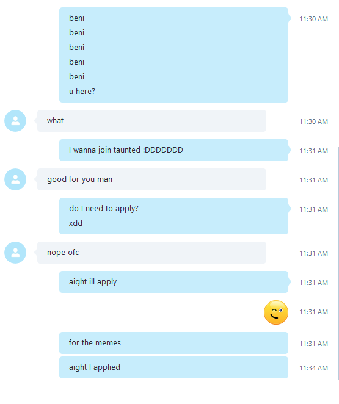Viewport: 339px width, 404px height.
Task: Click the "xdd" text line
Action: tap(76, 223)
